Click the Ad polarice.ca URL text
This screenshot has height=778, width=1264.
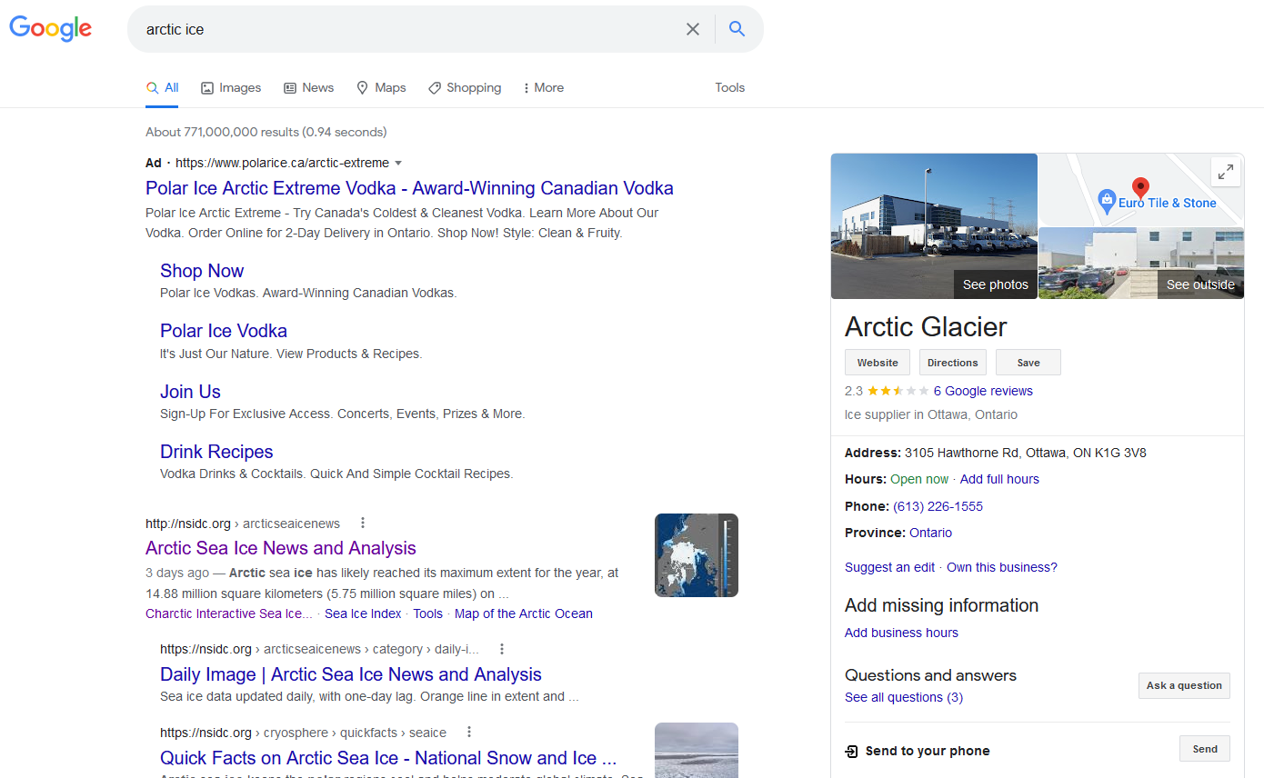click(282, 163)
